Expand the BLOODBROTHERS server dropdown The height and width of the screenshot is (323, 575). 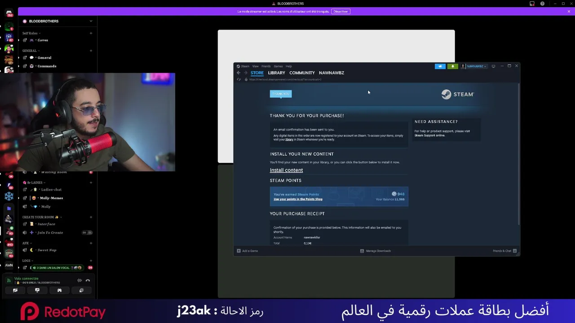point(91,21)
